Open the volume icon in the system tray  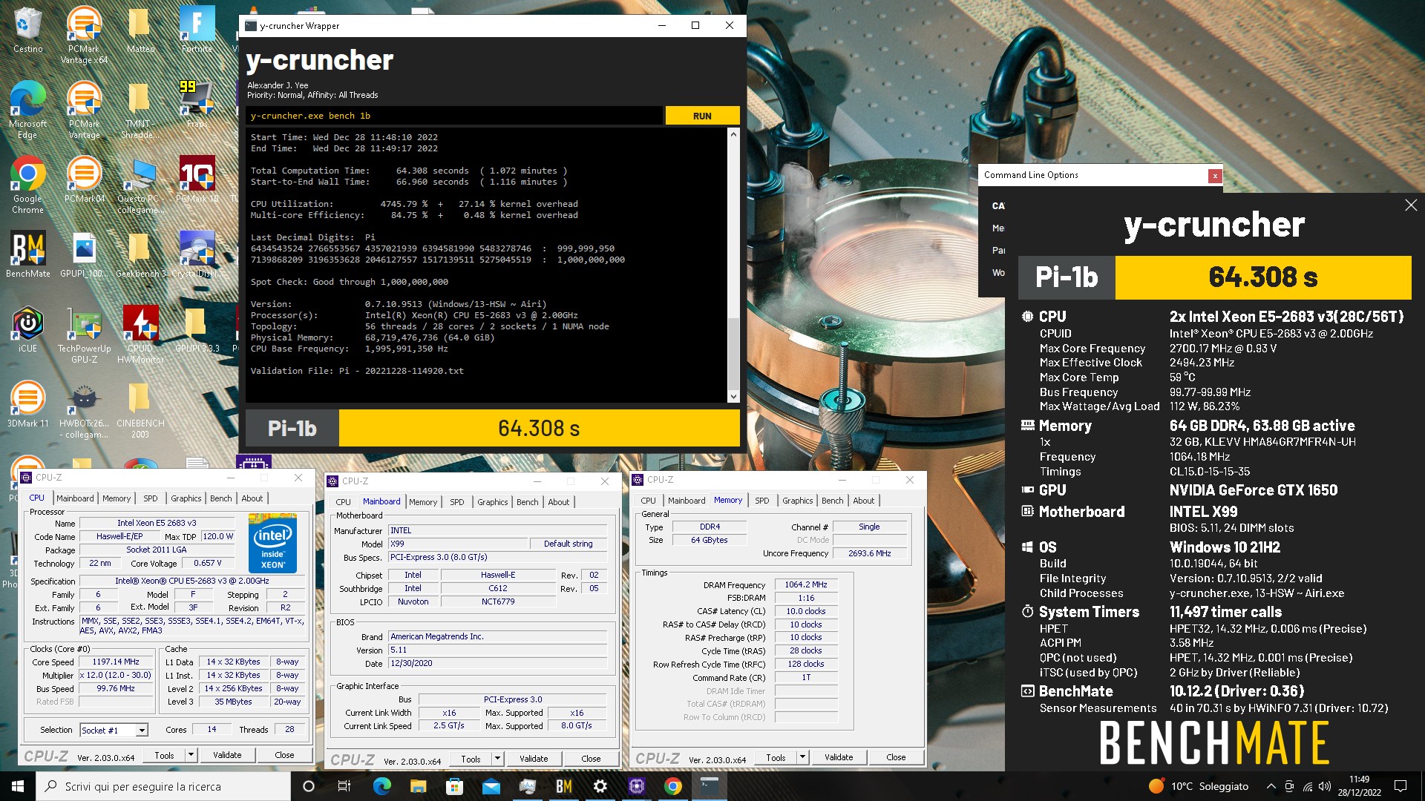[1325, 786]
